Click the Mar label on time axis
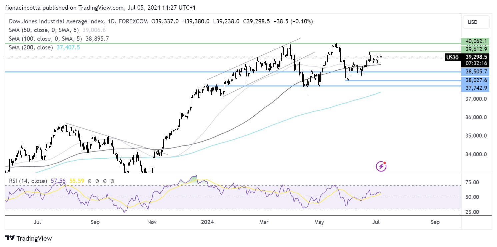Screen dimensions: 497x247 [264, 222]
